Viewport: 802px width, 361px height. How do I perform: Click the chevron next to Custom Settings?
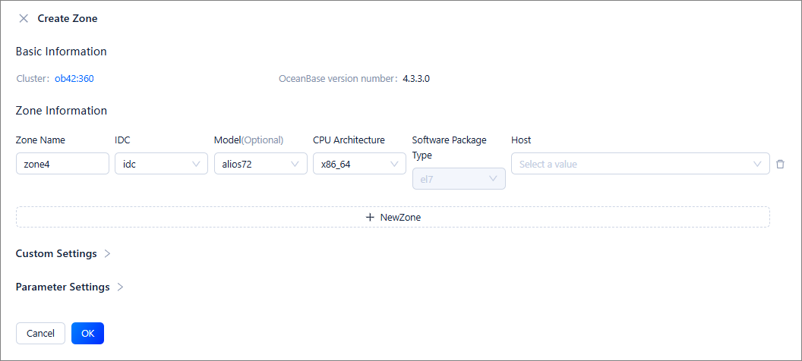pyautogui.click(x=107, y=253)
